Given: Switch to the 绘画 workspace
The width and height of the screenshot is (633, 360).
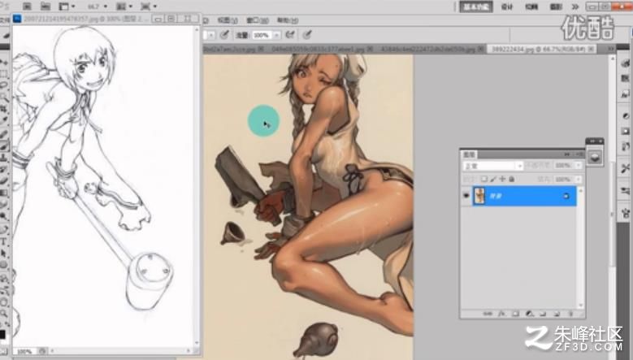Looking at the screenshot, I should (531, 7).
